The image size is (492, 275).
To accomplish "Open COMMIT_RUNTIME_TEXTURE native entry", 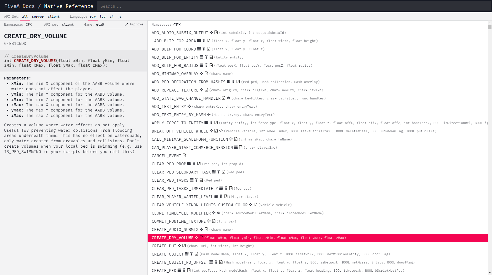I will pos(179,221).
